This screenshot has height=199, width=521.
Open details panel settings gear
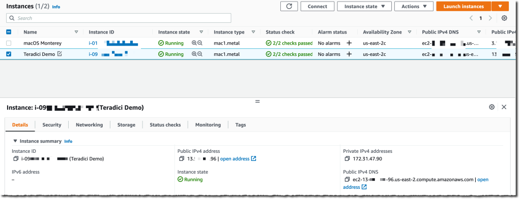(492, 107)
